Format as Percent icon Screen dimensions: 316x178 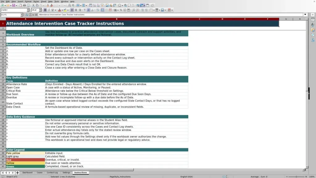pyautogui.click(x=121, y=10)
